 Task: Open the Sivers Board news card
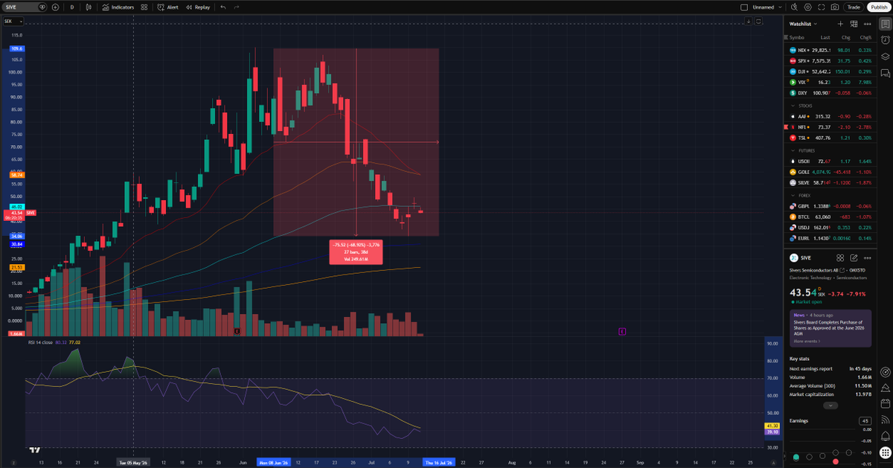click(830, 328)
